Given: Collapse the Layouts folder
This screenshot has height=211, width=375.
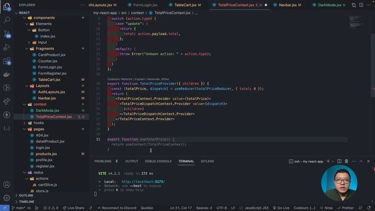Looking at the screenshot, I should pyautogui.click(x=27, y=86).
